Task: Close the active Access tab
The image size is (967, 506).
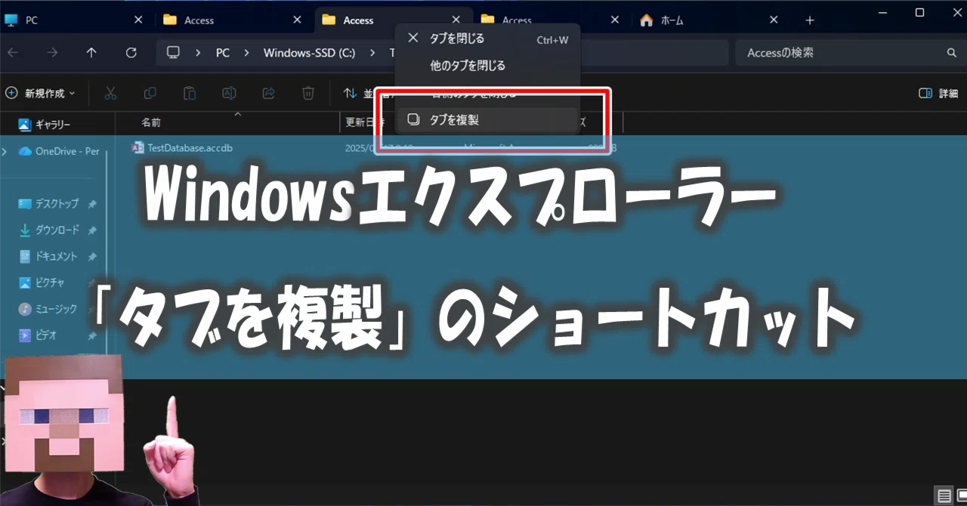Action: pos(456,20)
